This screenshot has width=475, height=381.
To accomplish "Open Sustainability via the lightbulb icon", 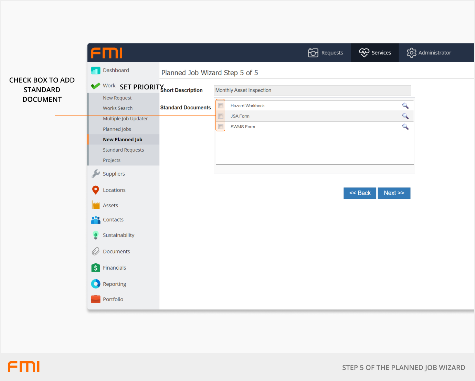I will [95, 235].
